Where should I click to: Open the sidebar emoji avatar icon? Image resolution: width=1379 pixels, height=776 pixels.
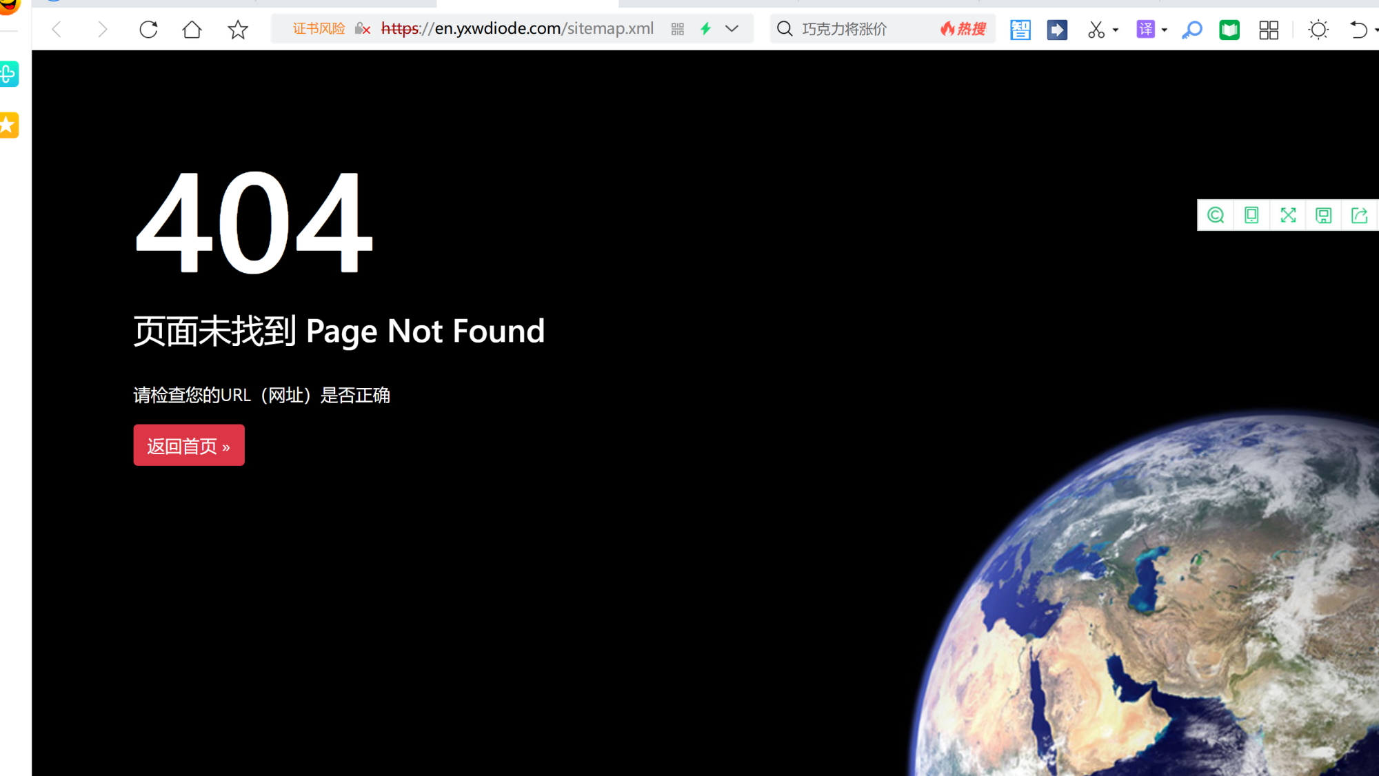10,6
